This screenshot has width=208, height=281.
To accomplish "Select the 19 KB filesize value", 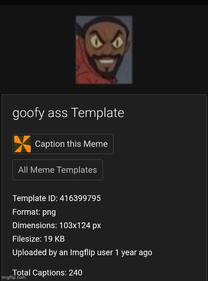I will click(x=54, y=239).
